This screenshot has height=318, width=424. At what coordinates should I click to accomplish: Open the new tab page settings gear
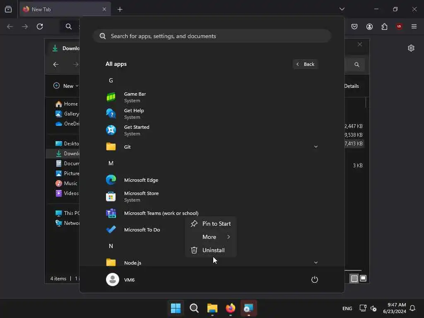pyautogui.click(x=411, y=48)
